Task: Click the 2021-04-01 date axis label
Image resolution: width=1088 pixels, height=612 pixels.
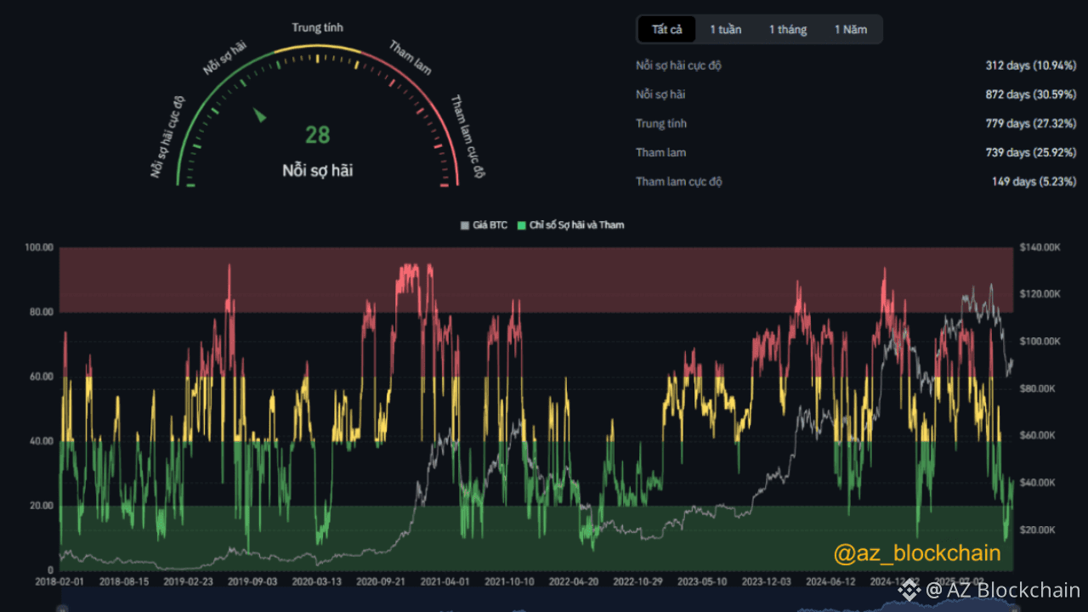Action: point(445,582)
